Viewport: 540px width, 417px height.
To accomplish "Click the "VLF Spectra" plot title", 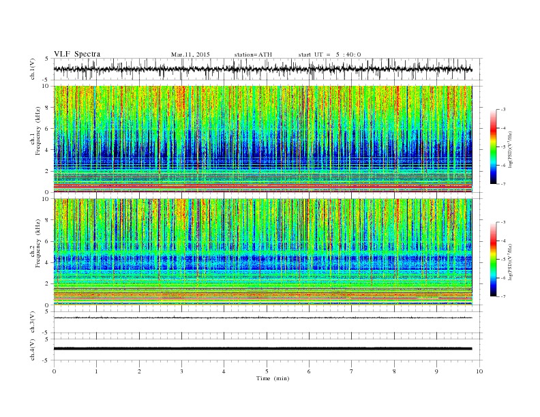I will (77, 54).
